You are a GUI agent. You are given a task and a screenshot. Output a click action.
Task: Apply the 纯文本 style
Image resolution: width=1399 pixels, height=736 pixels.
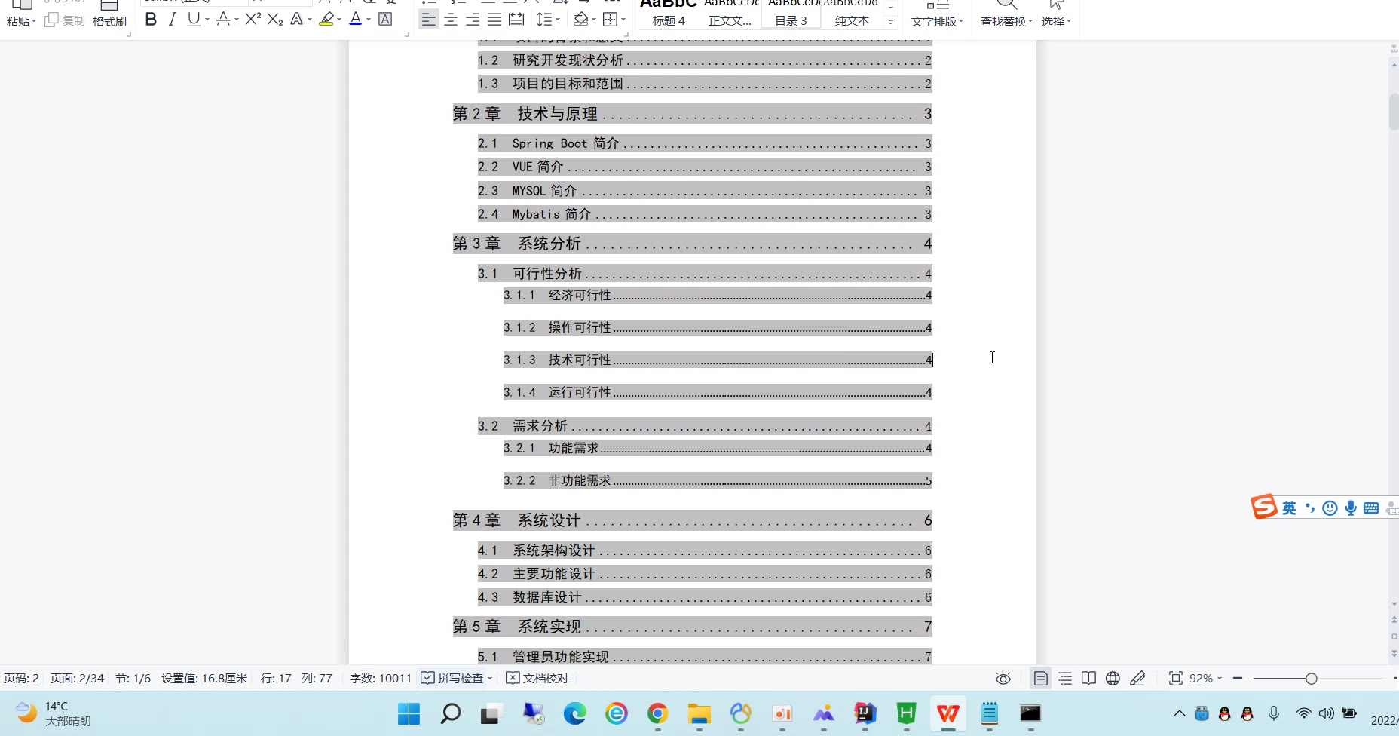pos(852,15)
